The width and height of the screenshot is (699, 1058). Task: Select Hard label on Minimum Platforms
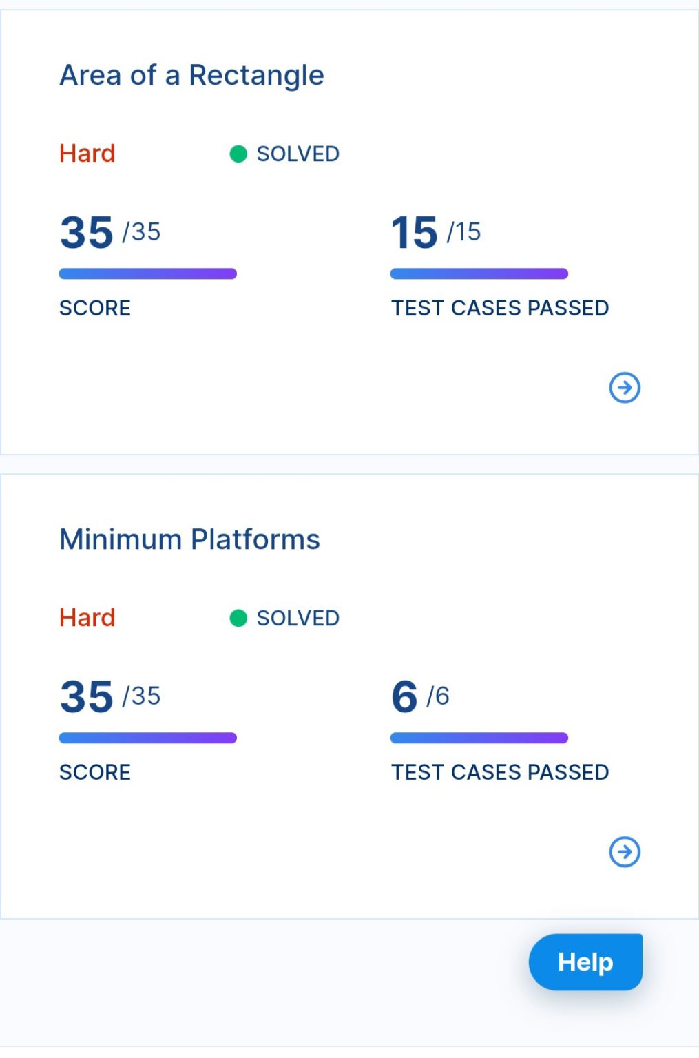point(87,617)
